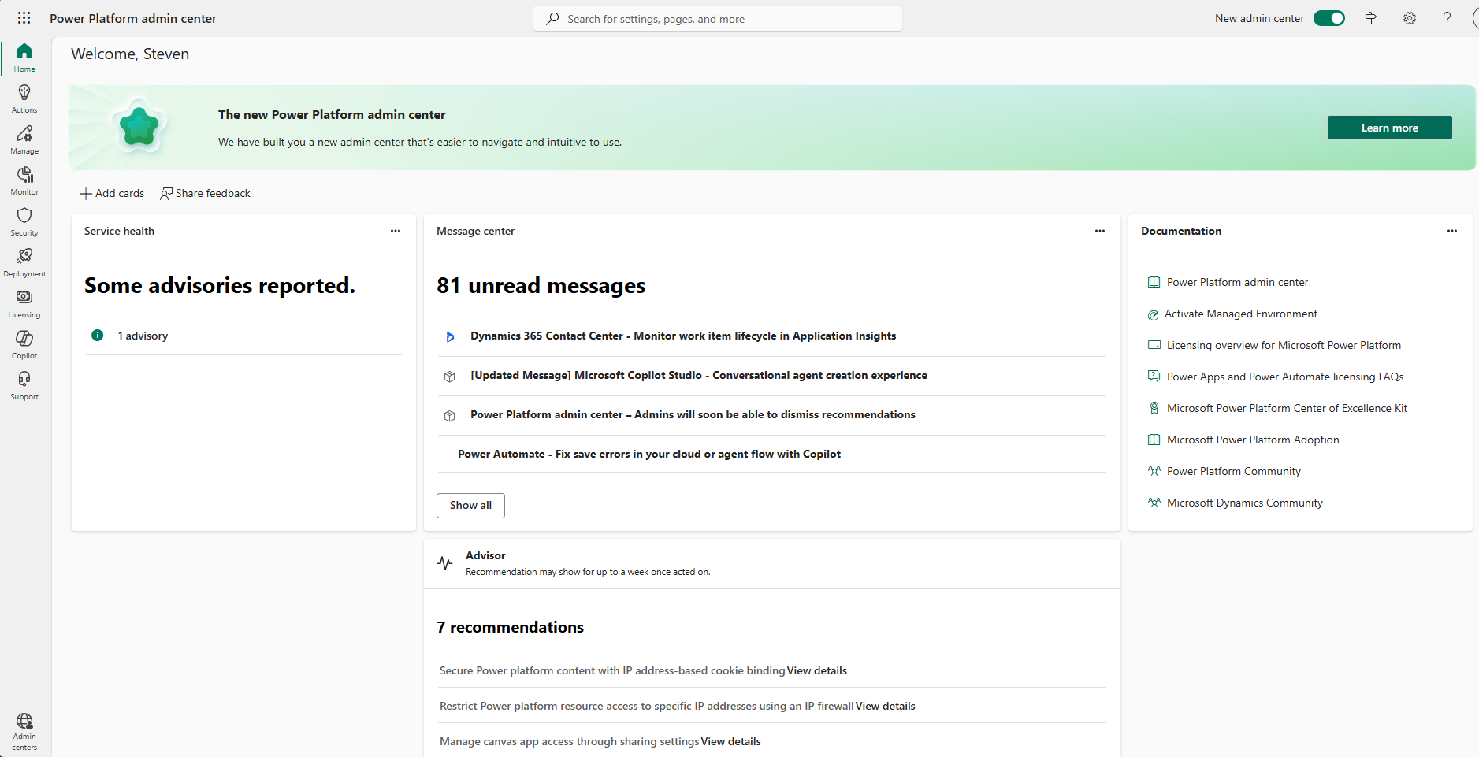
Task: Open Licensing in the left navigation
Action: click(x=24, y=303)
